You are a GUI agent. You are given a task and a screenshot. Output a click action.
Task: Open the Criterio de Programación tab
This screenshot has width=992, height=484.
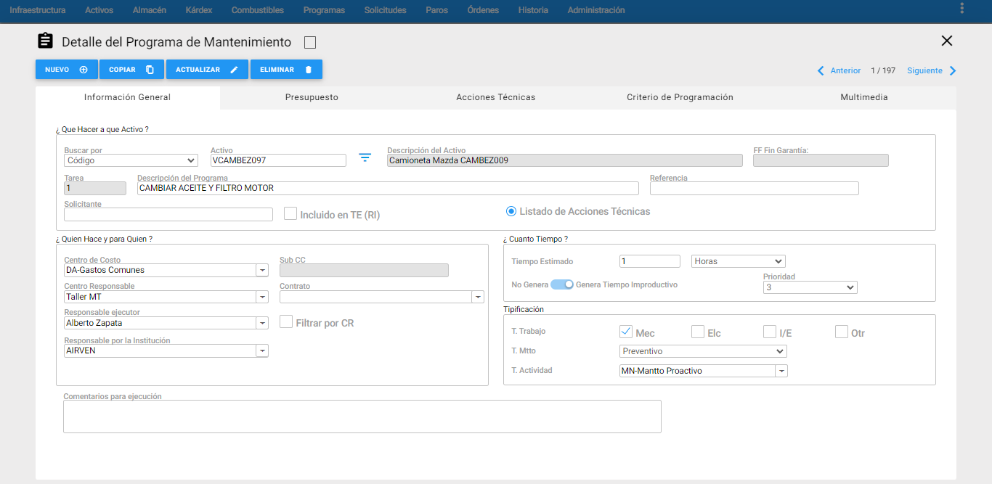pos(680,97)
